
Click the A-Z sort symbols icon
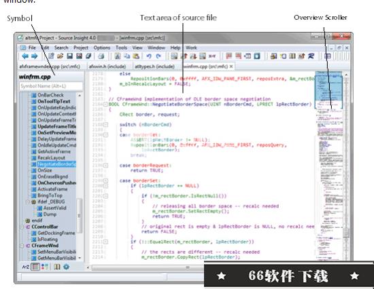[25, 267]
